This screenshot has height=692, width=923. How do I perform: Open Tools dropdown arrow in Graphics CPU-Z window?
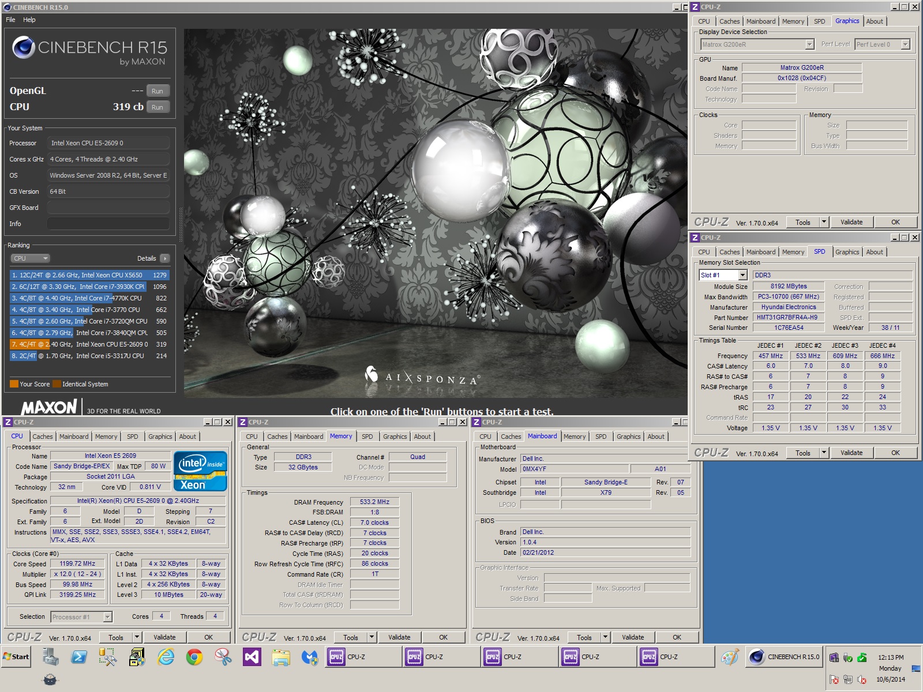(824, 222)
